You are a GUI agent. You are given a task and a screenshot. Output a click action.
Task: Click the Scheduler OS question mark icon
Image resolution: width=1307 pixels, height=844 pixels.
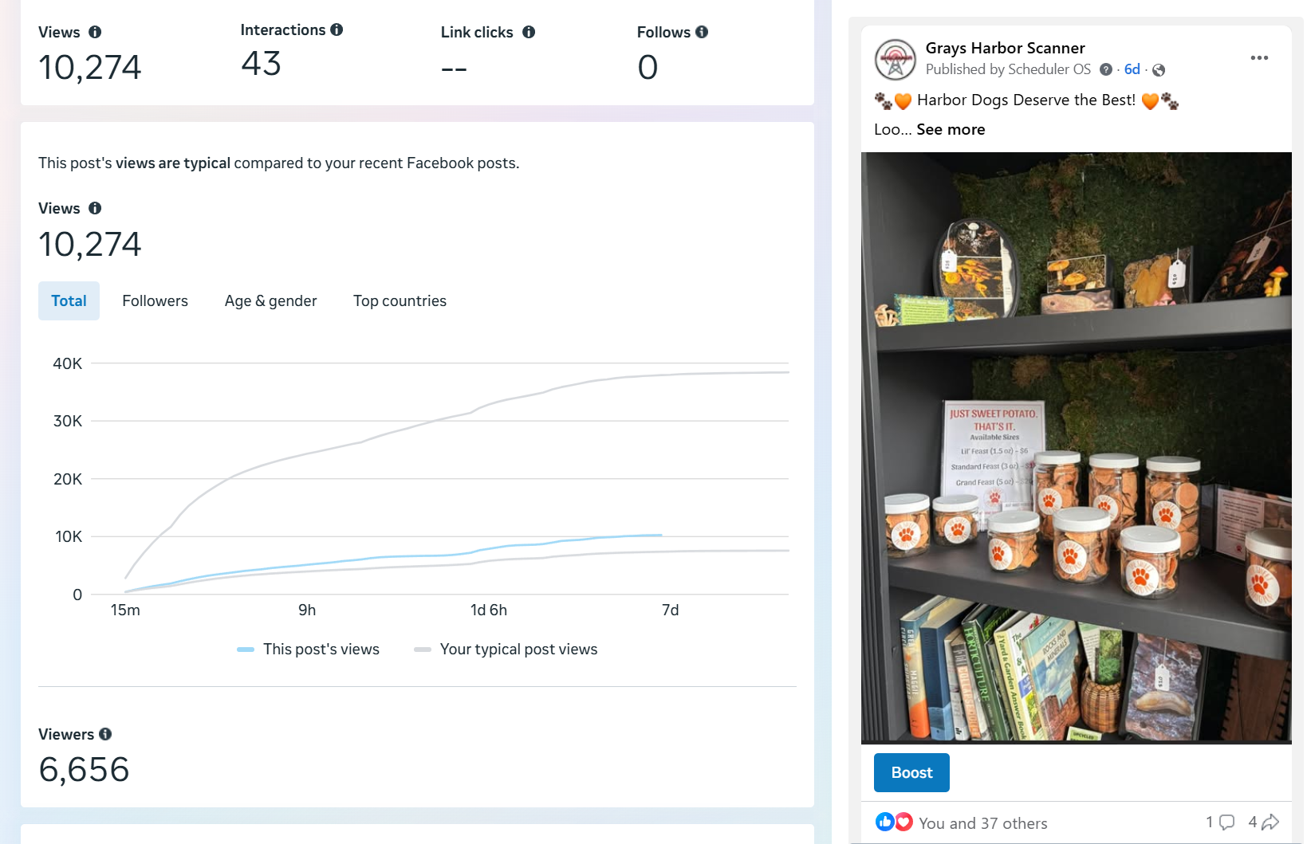point(1106,69)
